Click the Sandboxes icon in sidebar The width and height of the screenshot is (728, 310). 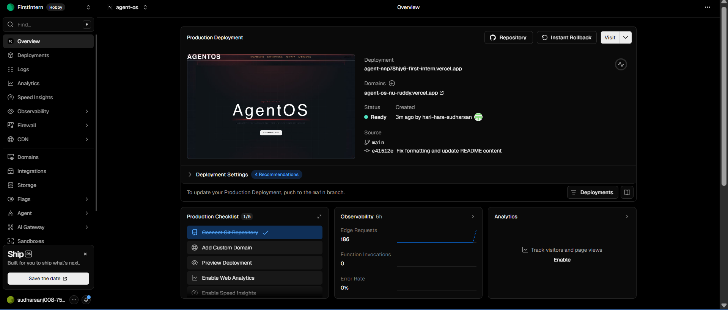[x=11, y=241]
